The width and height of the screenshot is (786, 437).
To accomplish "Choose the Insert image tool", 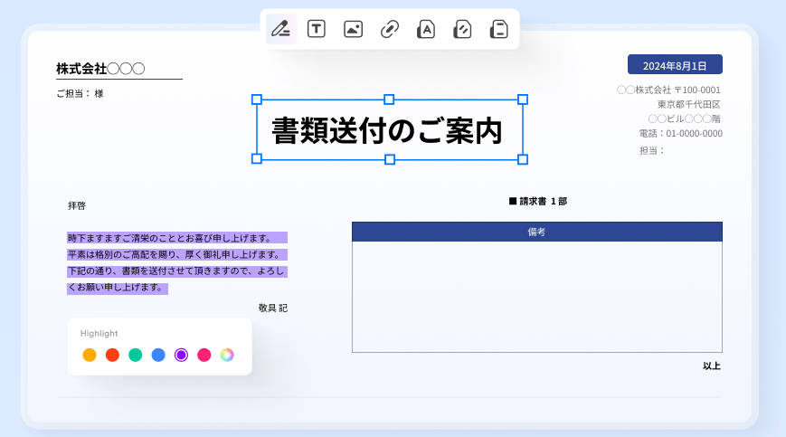I will click(353, 29).
